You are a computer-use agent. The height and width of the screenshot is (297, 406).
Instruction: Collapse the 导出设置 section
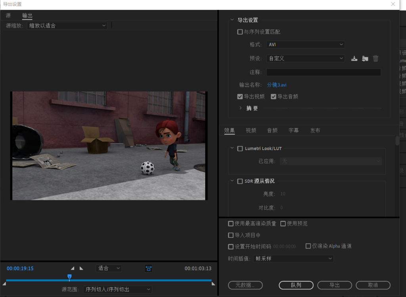(232, 20)
